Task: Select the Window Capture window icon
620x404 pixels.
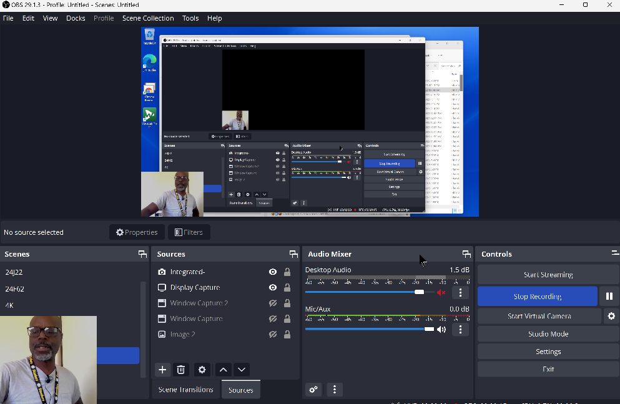Action: (x=162, y=318)
